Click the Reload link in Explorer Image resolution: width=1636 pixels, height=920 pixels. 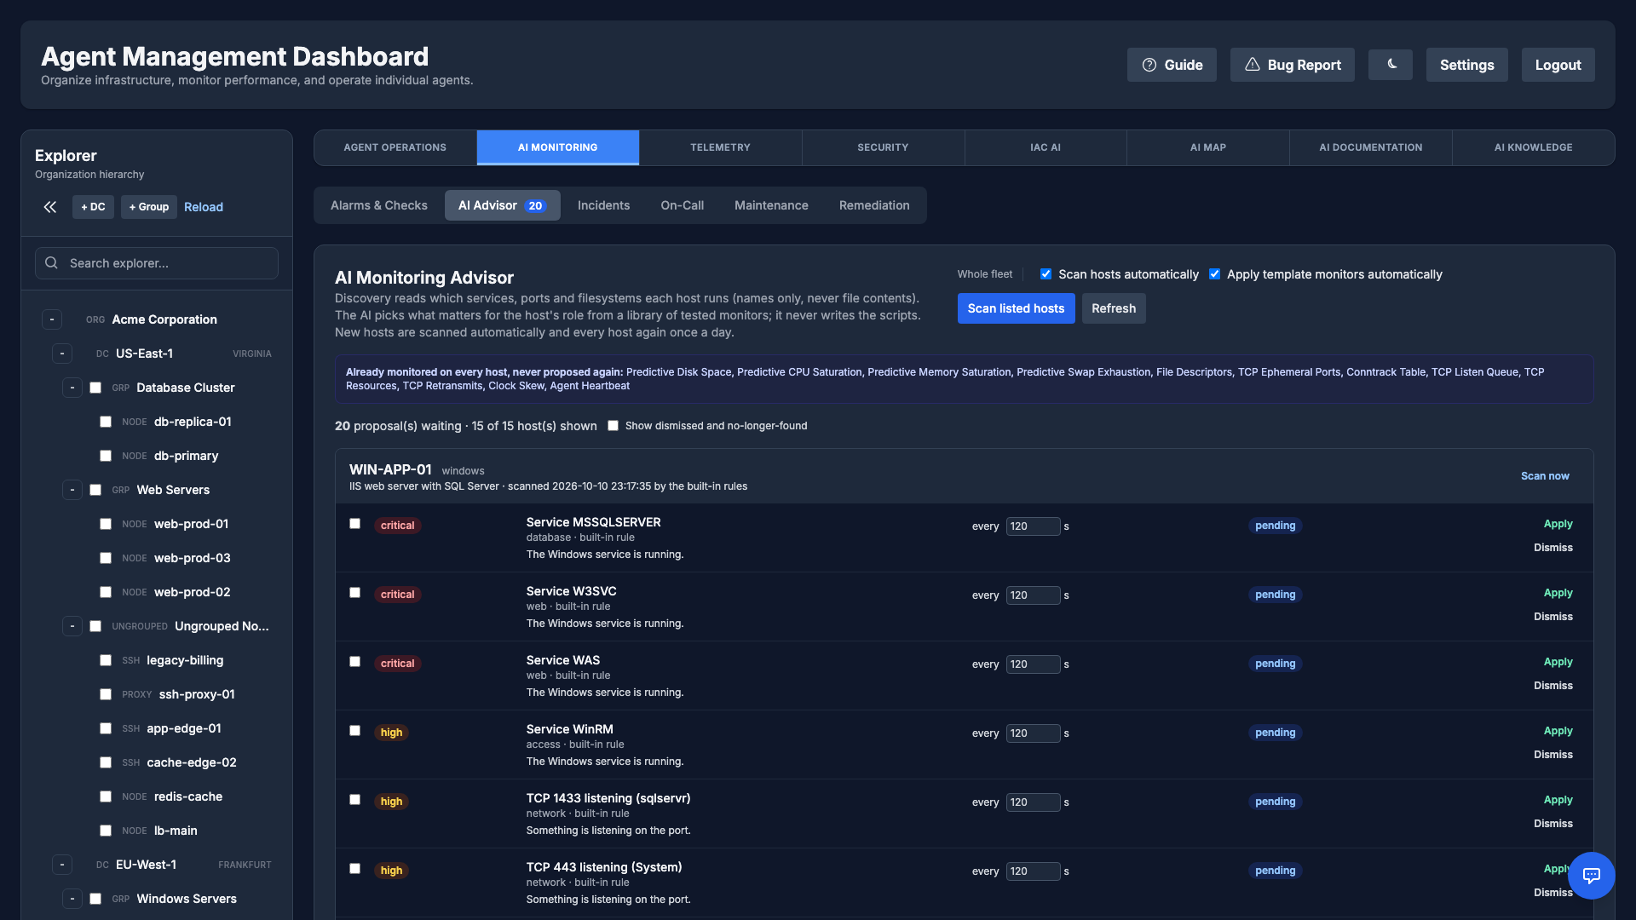point(204,207)
